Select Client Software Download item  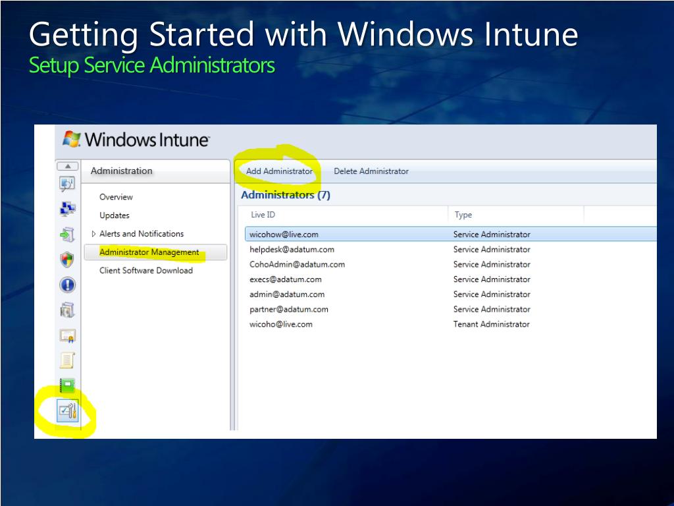146,271
